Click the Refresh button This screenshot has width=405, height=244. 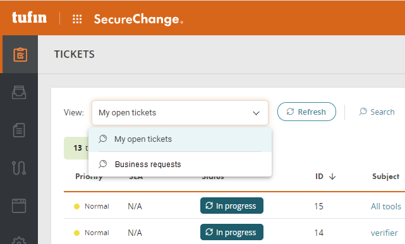(306, 112)
